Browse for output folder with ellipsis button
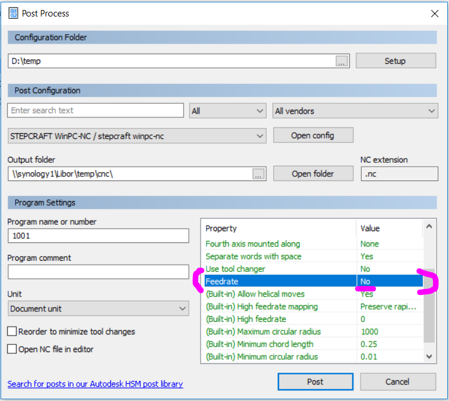This screenshot has width=449, height=401. [258, 173]
